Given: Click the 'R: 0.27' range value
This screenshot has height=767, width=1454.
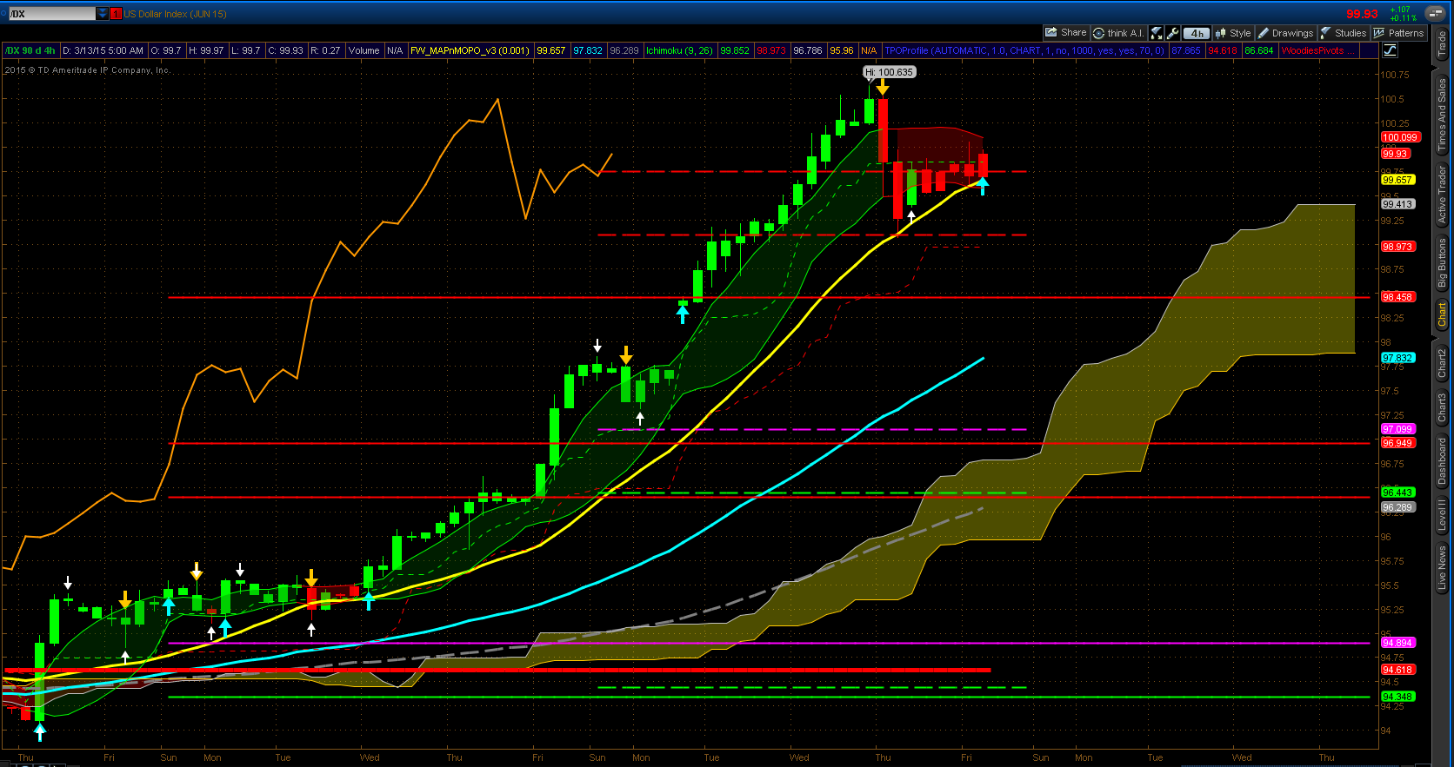Looking at the screenshot, I should click(325, 50).
